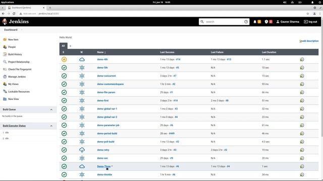
Task: Open the demo-parameter-job link
Action: (x=108, y=125)
